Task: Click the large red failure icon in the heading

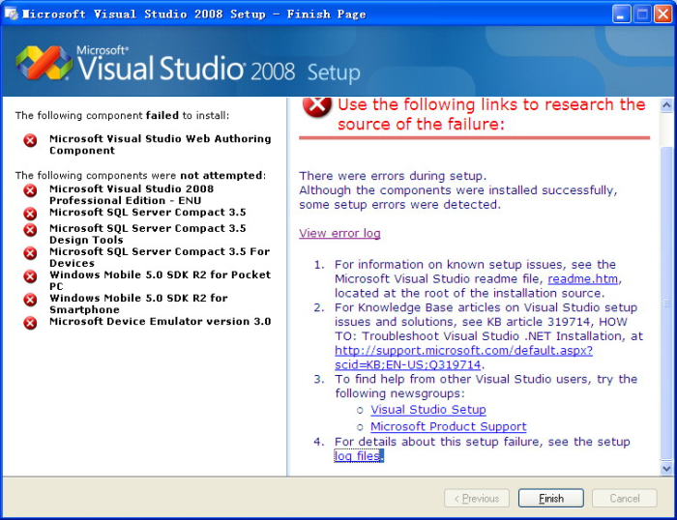Action: [x=316, y=105]
